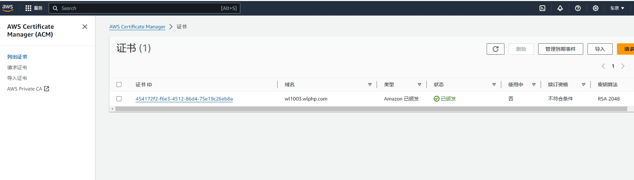Click the green issued status icon
The height and width of the screenshot is (180, 634).
[x=437, y=99]
